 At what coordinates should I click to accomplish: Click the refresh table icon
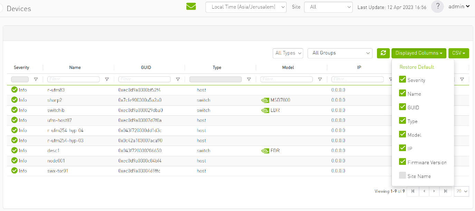point(383,53)
